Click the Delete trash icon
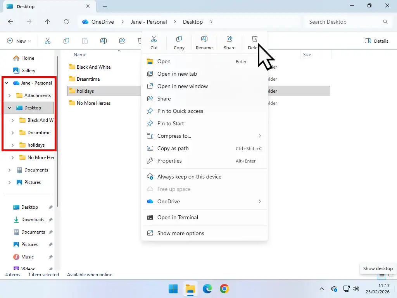Image resolution: width=397 pixels, height=298 pixels. click(254, 39)
